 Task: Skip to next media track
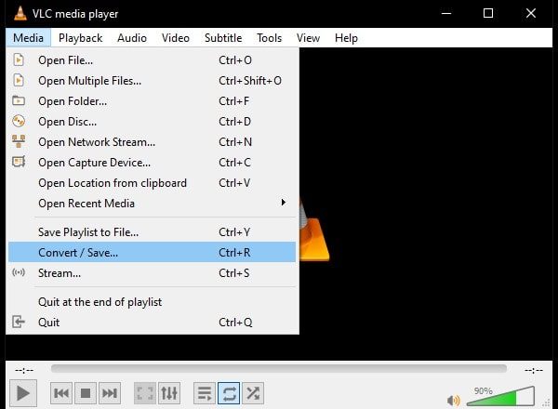pos(110,393)
